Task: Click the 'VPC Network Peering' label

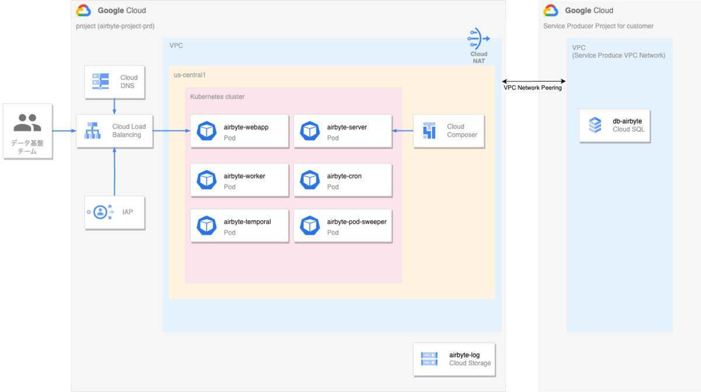Action: [533, 88]
